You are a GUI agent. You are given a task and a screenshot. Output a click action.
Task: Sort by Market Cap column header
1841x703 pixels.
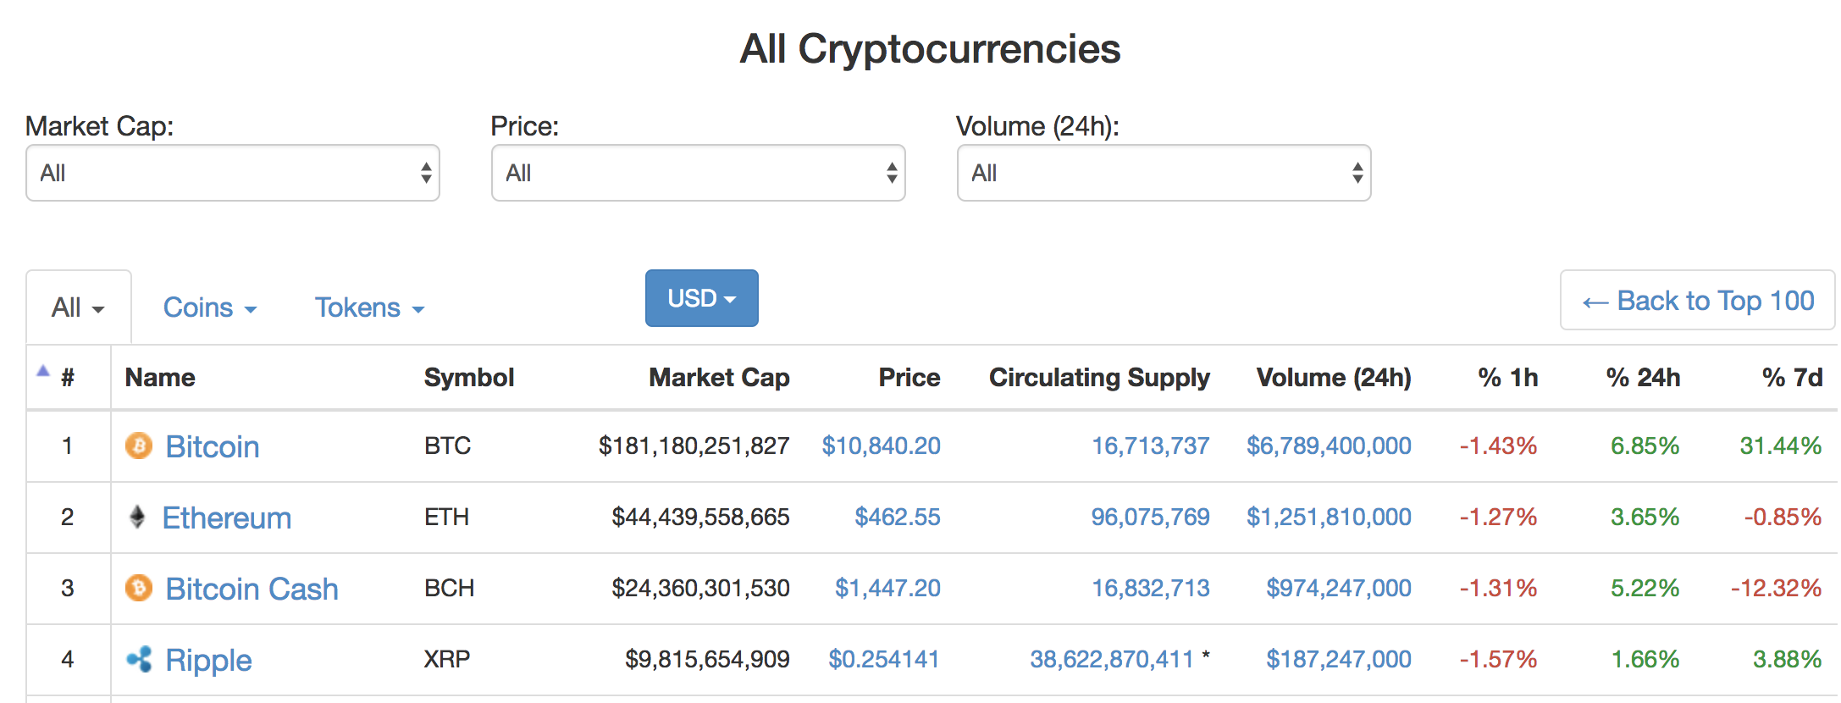pyautogui.click(x=720, y=378)
